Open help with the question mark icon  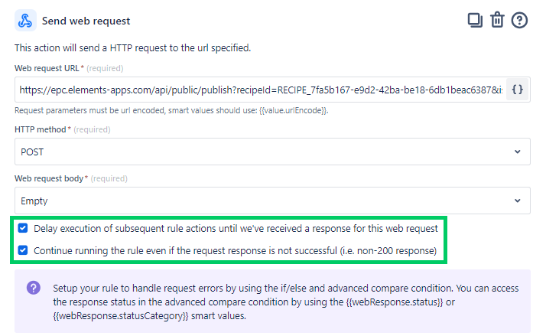click(520, 20)
